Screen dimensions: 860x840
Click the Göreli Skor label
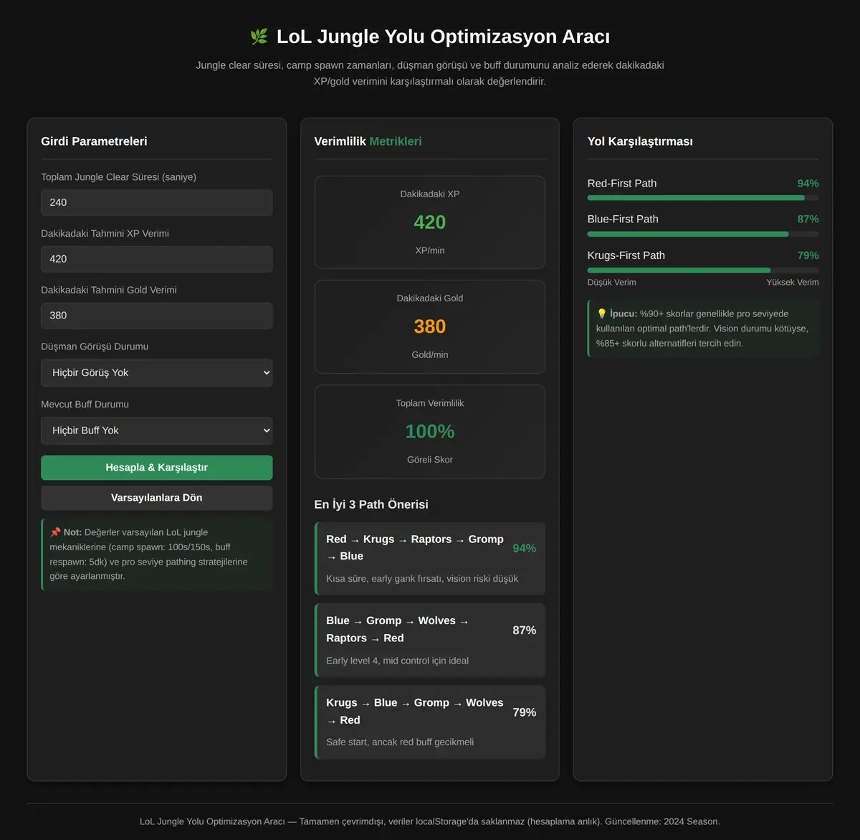coord(430,460)
